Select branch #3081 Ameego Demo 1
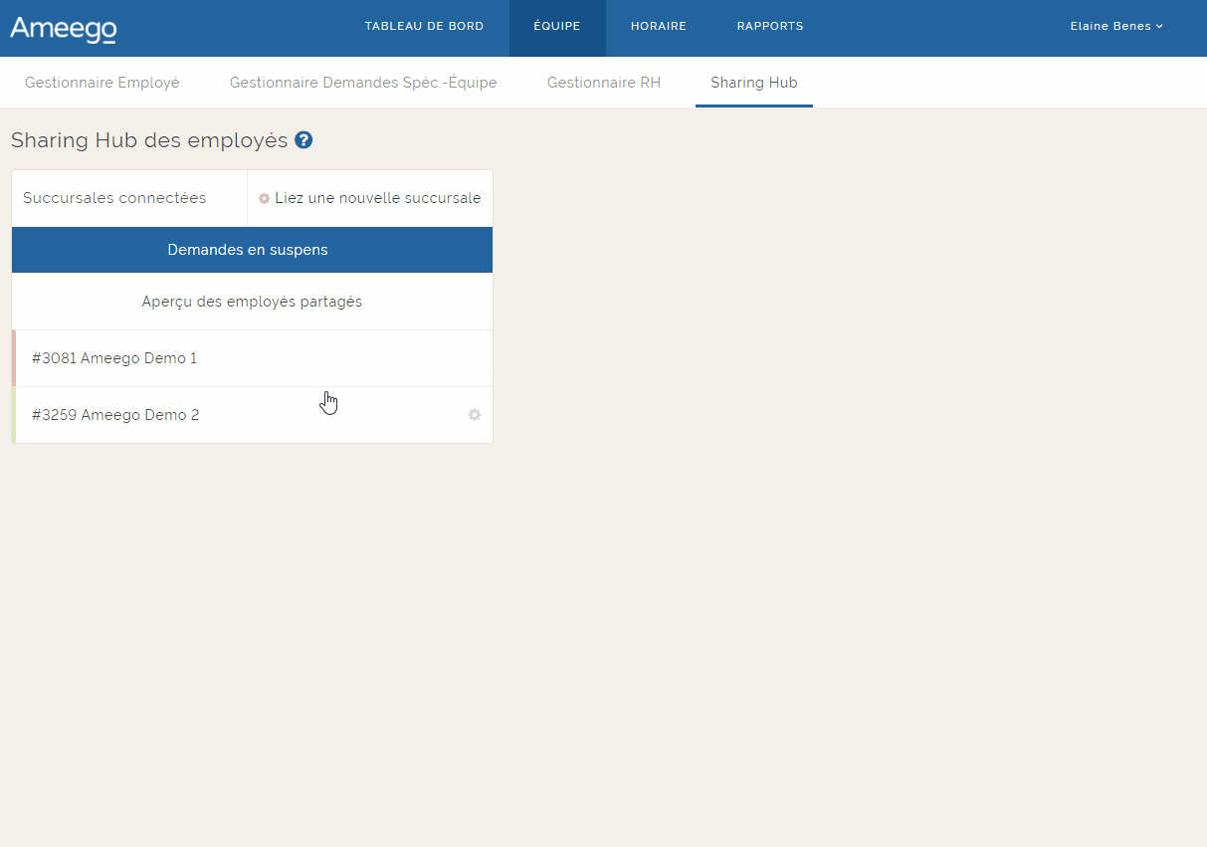1207x847 pixels. [x=114, y=358]
